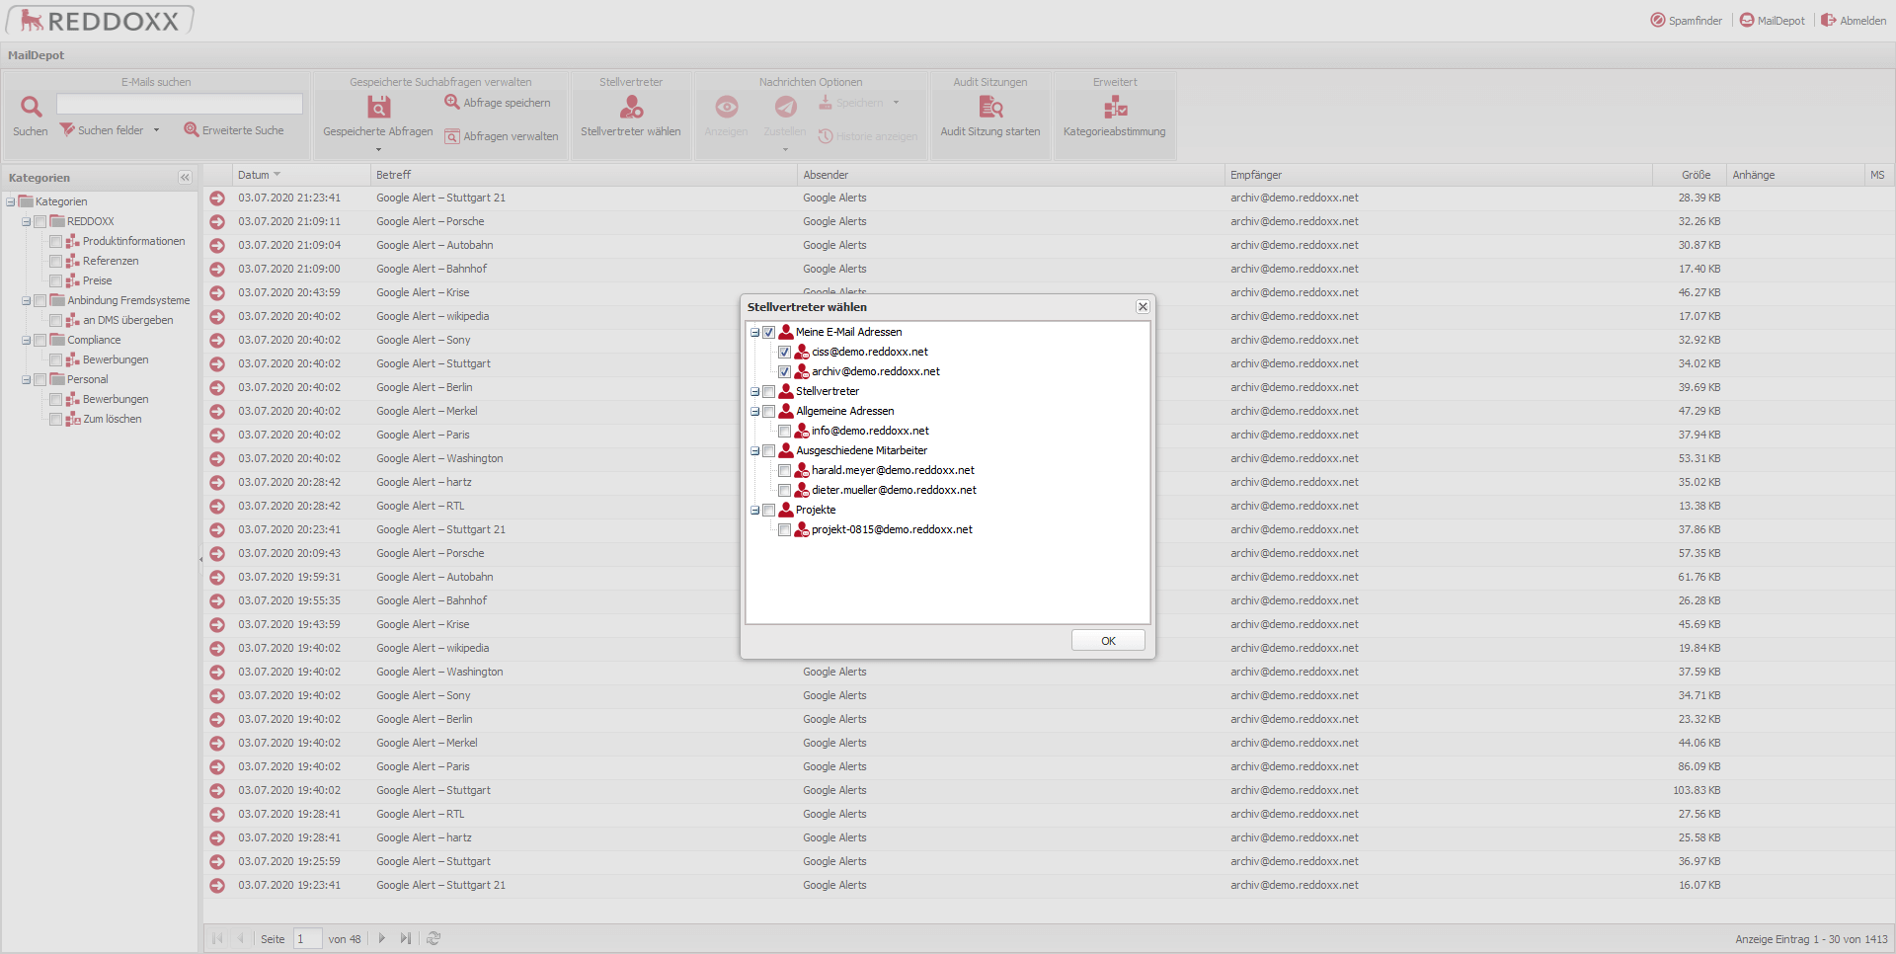The image size is (1896, 954).
Task: Click Abmelden to log out
Action: 1854,20
